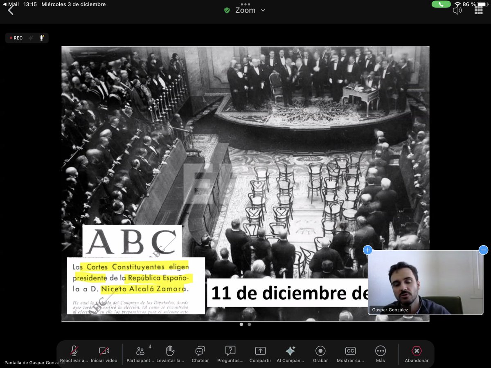Tap the green phone call indicator
This screenshot has width=491, height=368.
point(441,4)
